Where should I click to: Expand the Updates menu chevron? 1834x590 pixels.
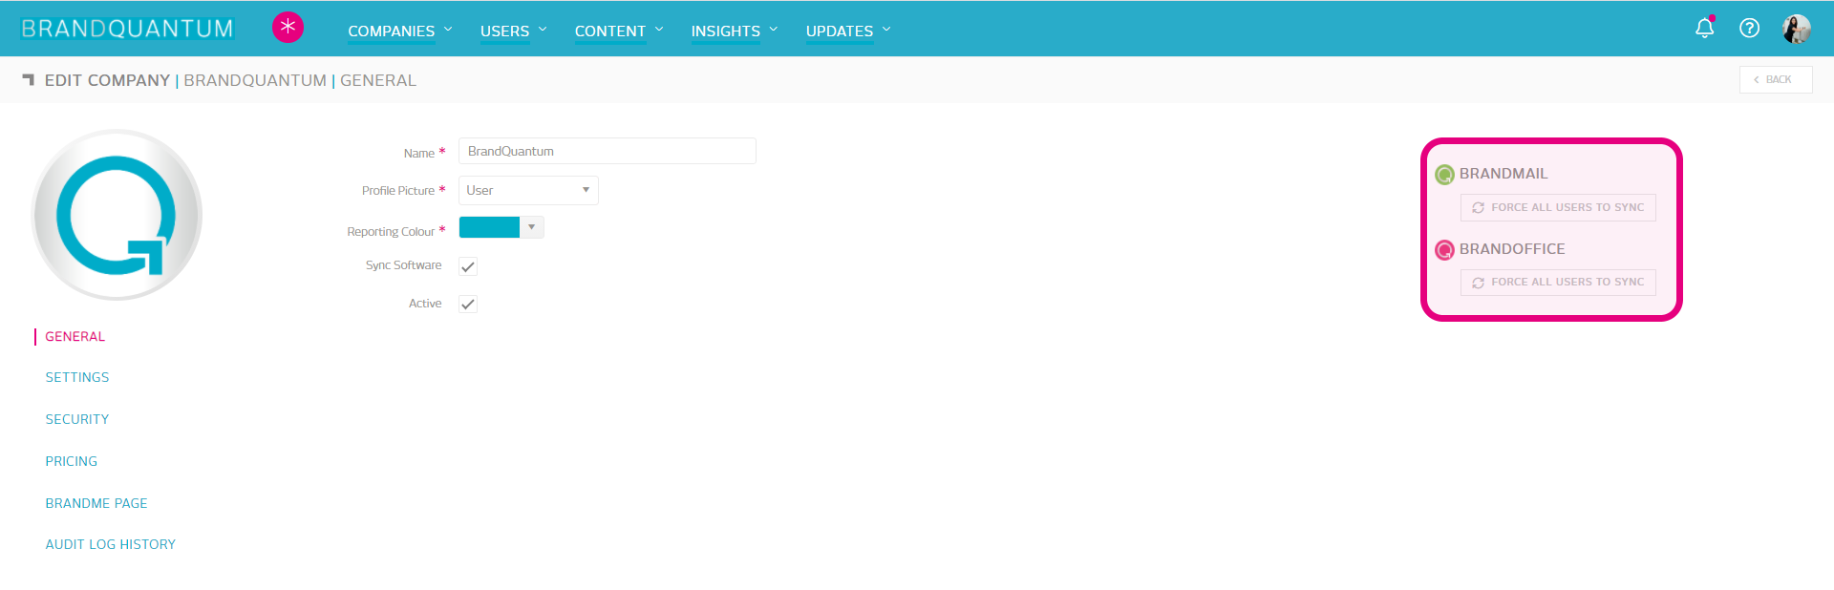click(886, 30)
